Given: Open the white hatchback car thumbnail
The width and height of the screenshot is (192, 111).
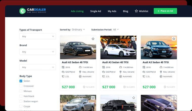Looking at the screenshot, I should [118, 47].
